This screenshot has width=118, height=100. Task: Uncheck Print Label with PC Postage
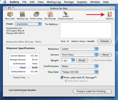click(62, 77)
